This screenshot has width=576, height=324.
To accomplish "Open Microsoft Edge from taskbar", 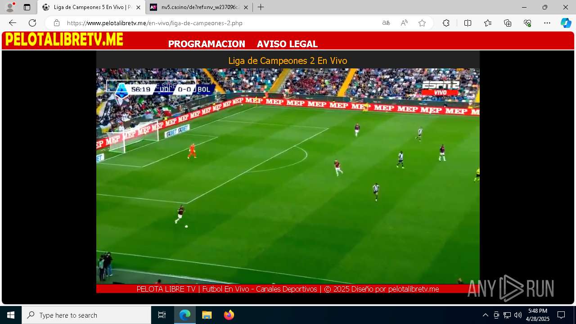I will 185,315.
